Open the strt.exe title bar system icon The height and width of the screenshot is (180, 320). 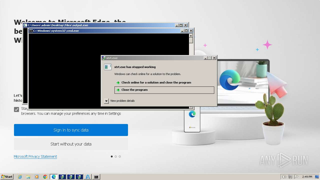click(x=104, y=58)
